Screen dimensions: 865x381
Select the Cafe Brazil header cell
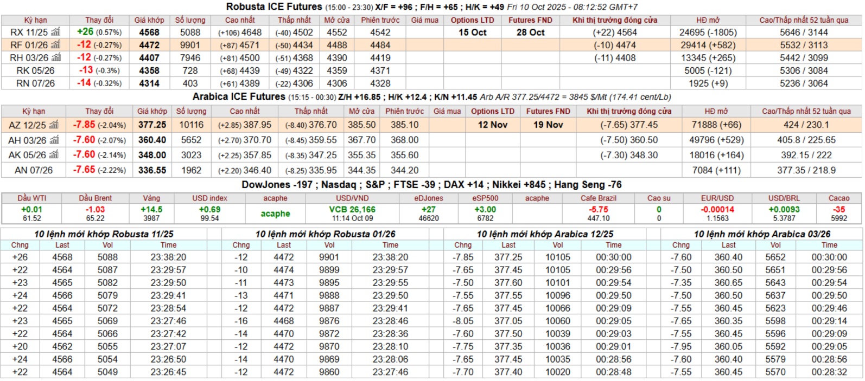(x=599, y=198)
